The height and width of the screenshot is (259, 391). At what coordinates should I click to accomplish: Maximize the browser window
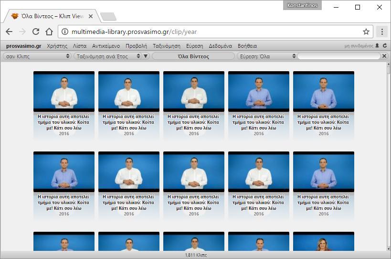357,7
